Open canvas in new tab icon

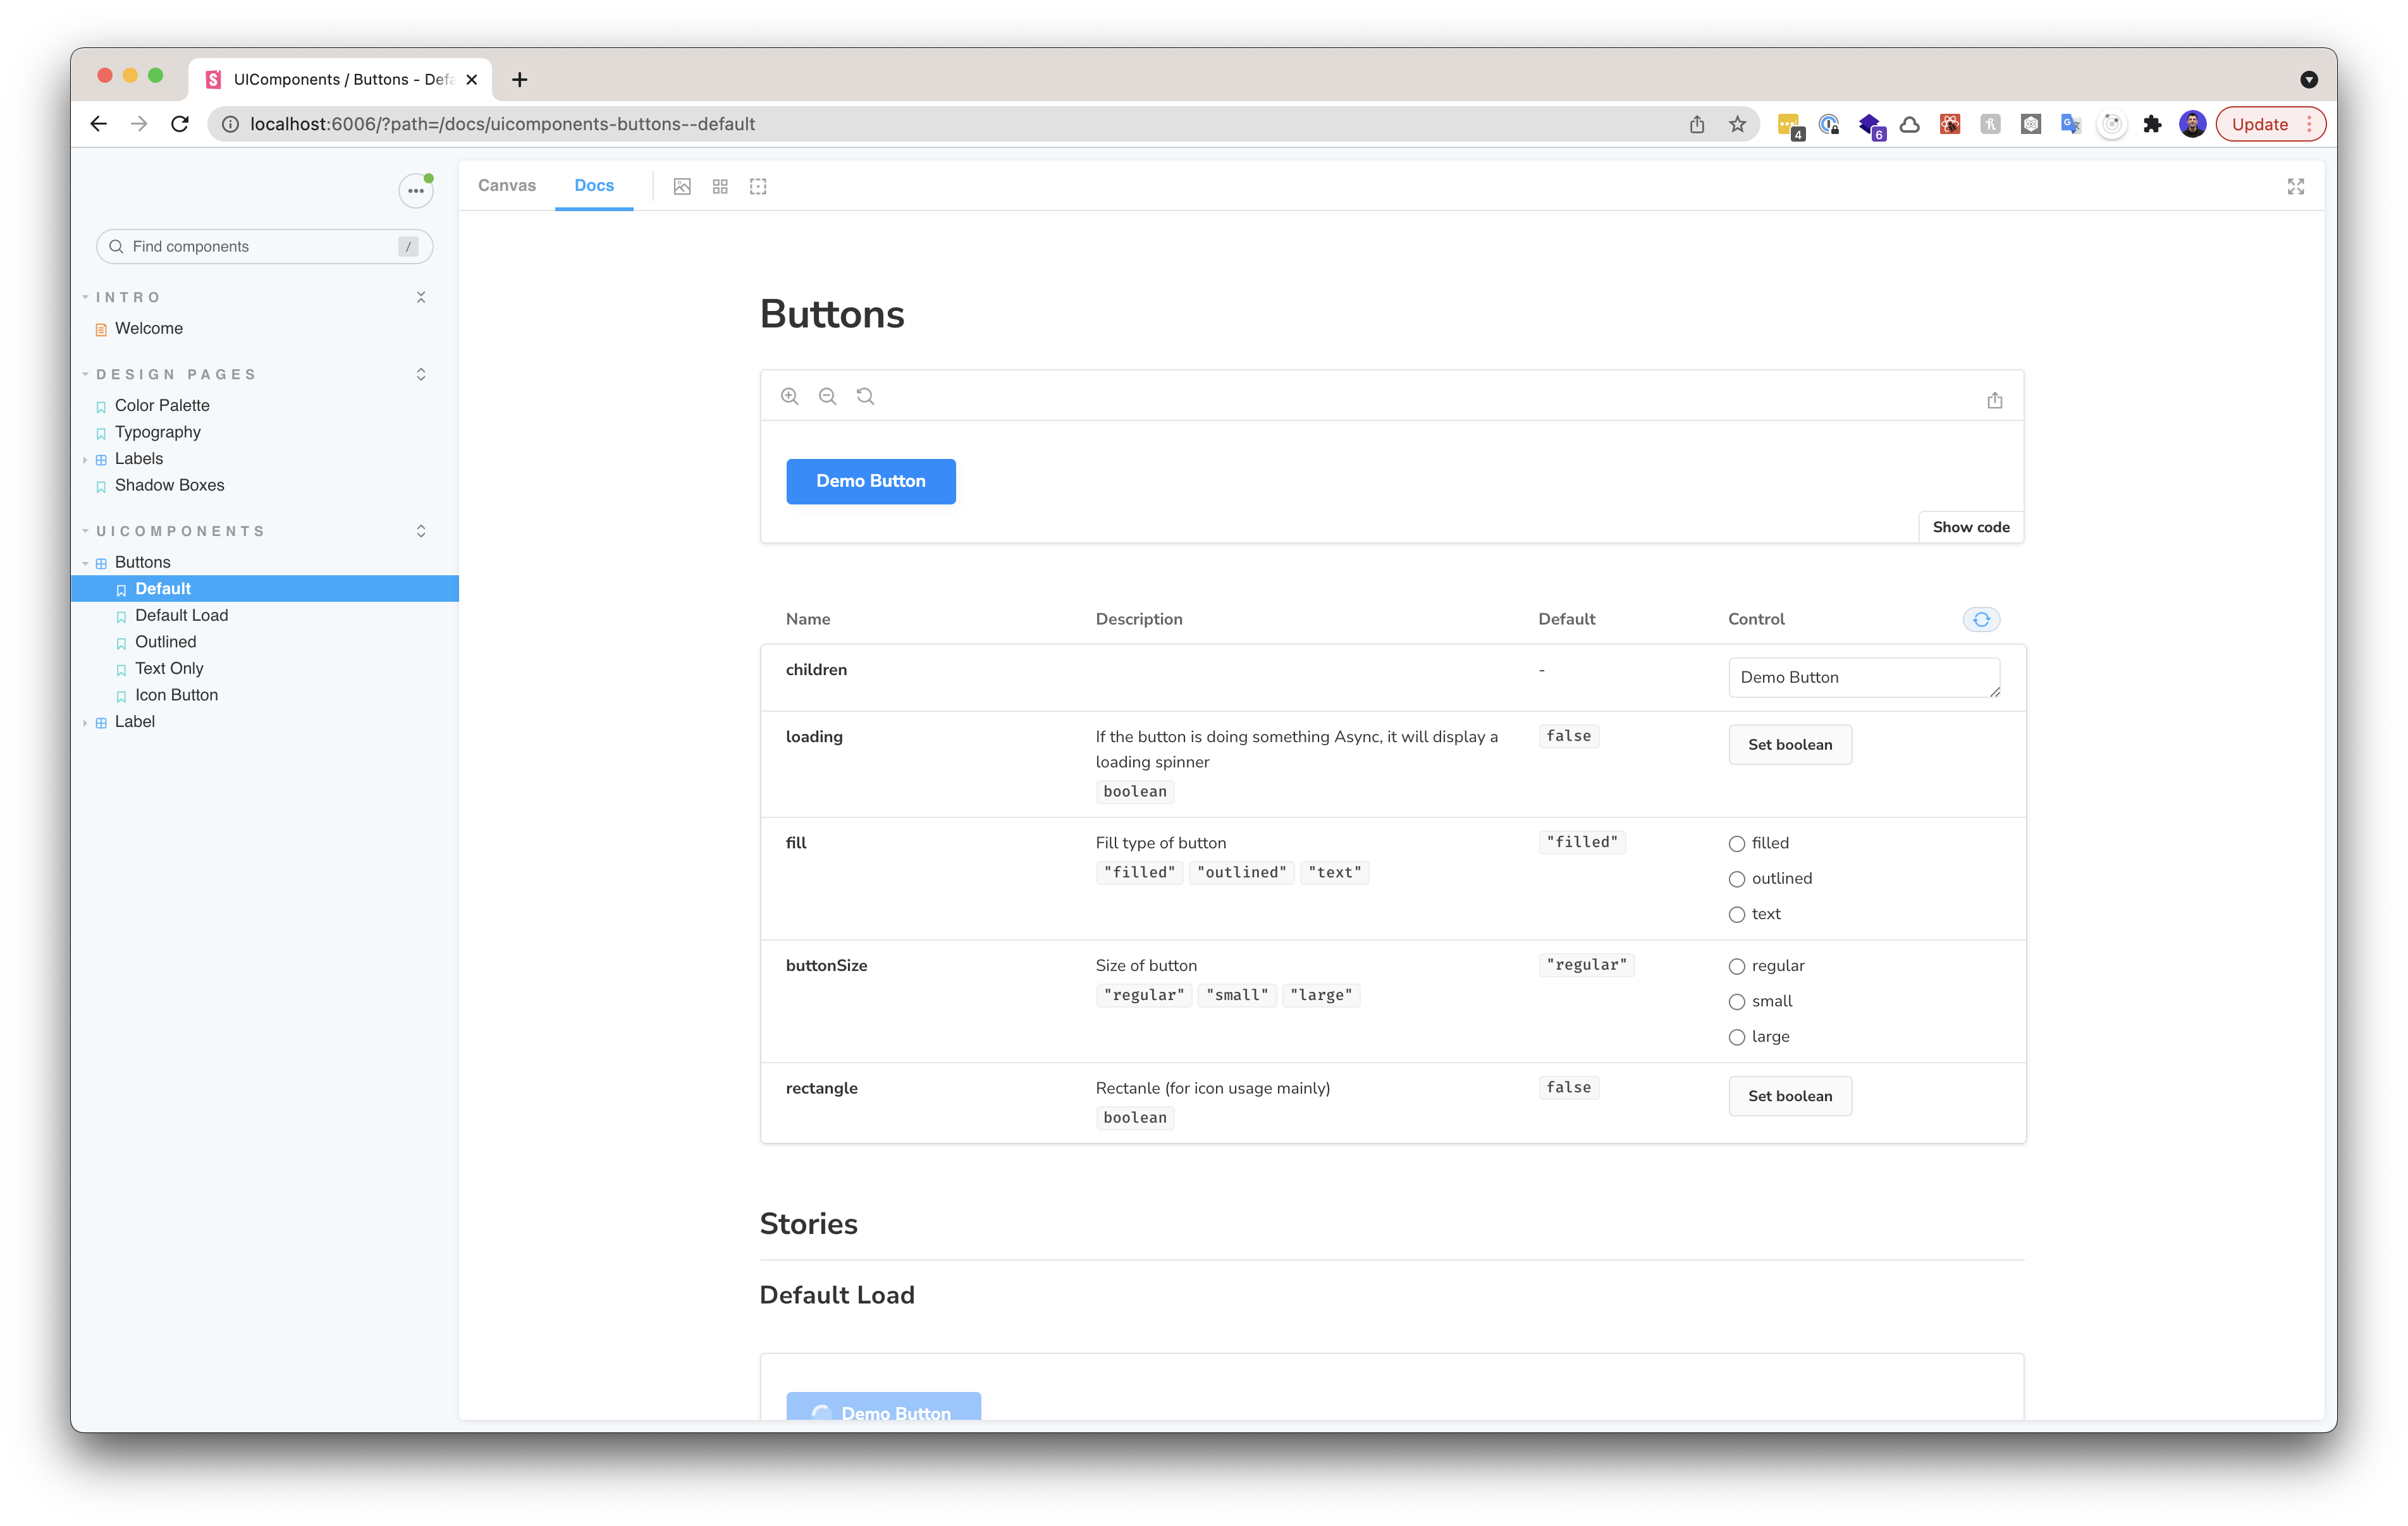(x=1994, y=400)
